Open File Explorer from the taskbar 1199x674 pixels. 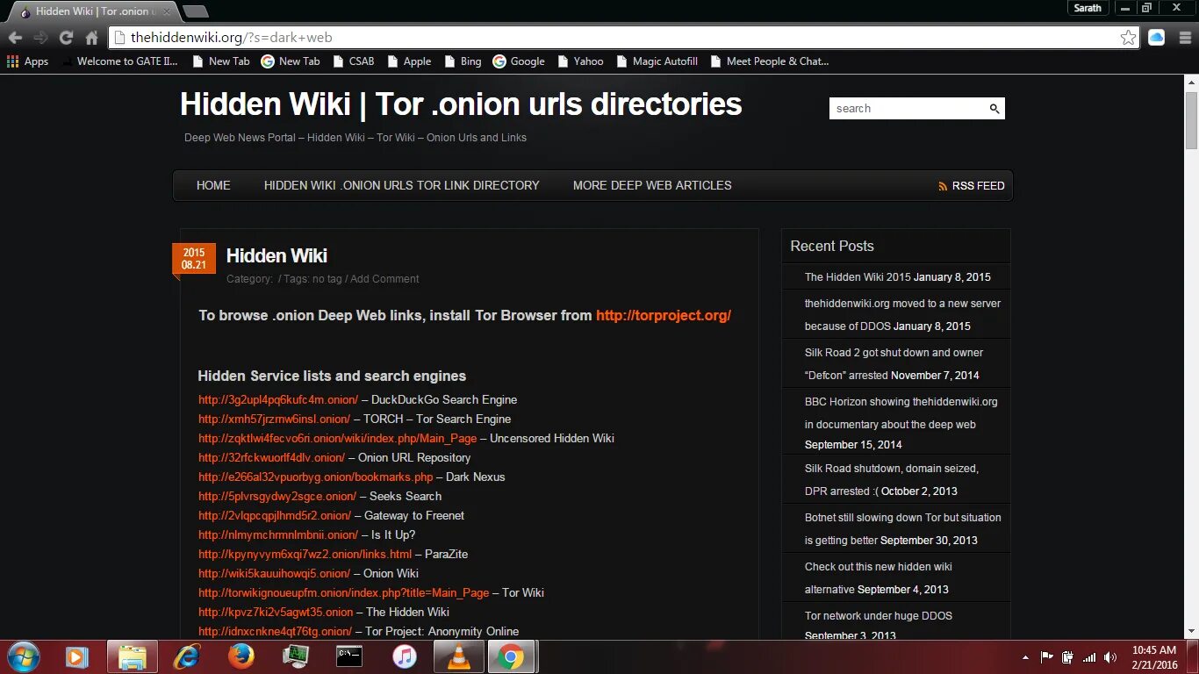click(x=133, y=656)
